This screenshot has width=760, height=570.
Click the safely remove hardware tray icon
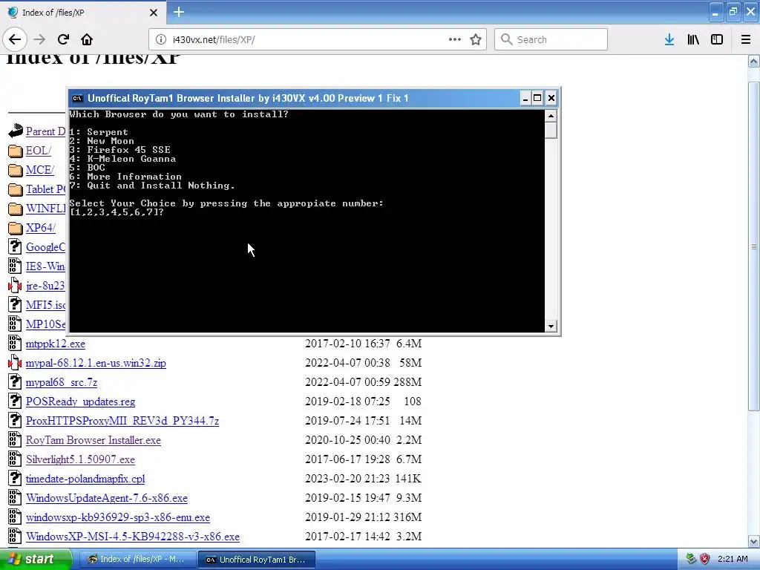point(691,559)
